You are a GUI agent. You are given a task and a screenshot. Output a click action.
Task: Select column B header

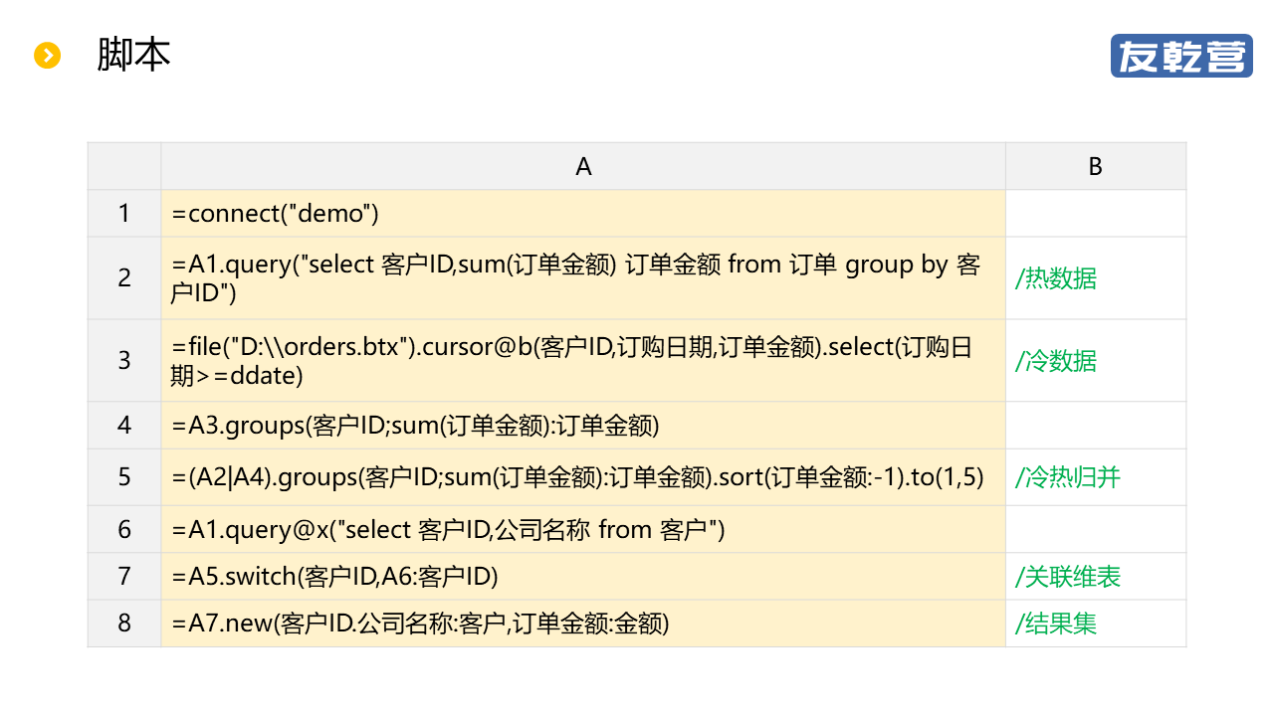[x=1095, y=166]
